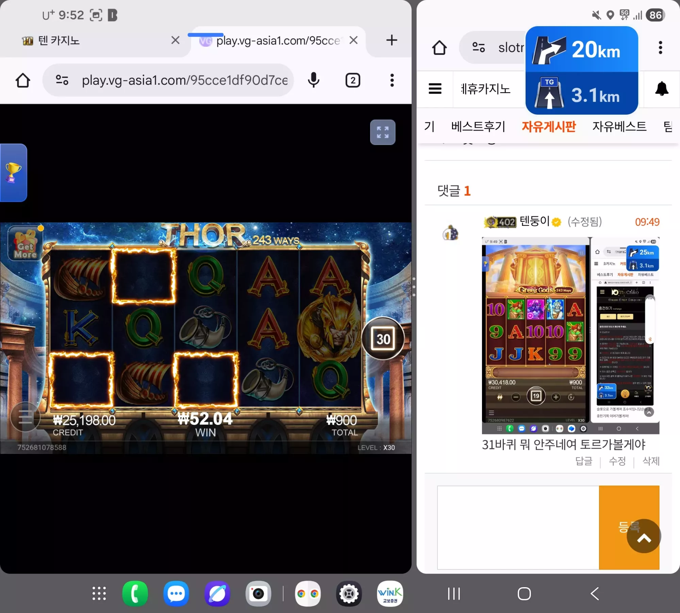Open the right browser three-dot menu
680x613 pixels.
[660, 48]
